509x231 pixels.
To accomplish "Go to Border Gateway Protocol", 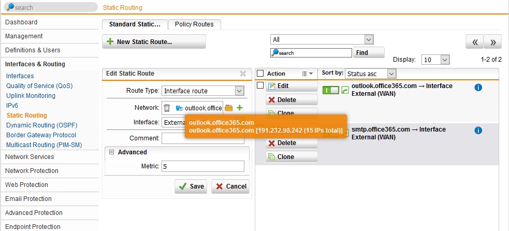I will pos(41,135).
